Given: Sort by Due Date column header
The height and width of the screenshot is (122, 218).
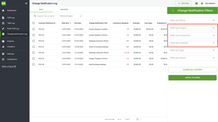Looking at the screenshot, I should (78, 23).
